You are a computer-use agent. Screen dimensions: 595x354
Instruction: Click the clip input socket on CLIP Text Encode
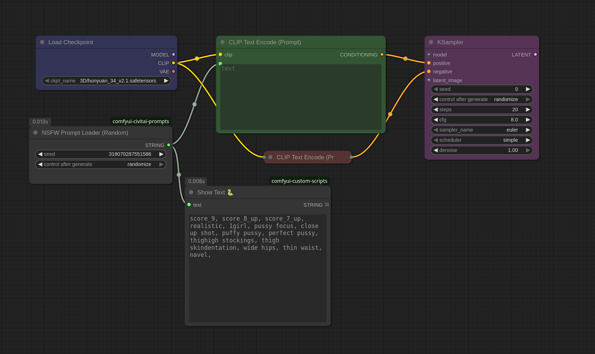coord(220,55)
